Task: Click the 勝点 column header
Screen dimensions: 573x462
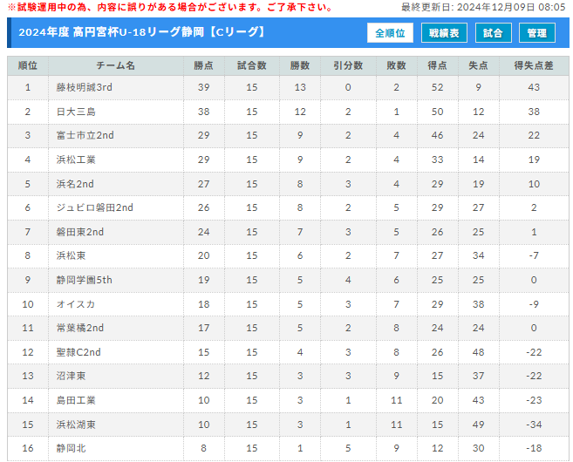Action: coord(203,65)
